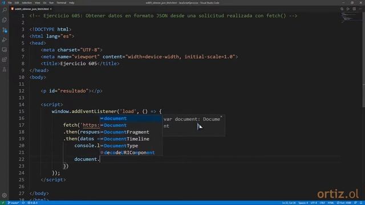This screenshot has height=205, width=365.
Task: Click the Run play icon in editor toolbar
Action: tap(348, 9)
